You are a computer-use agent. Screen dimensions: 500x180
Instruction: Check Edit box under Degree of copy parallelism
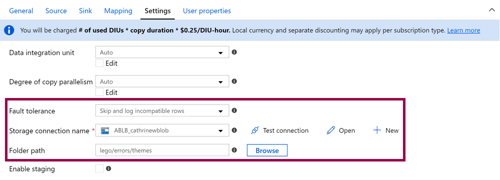coord(99,92)
